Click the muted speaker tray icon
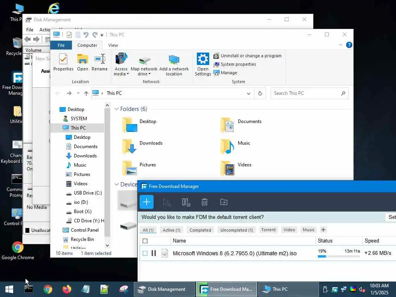Viewport: 396px width, 297px height. (x=362, y=289)
